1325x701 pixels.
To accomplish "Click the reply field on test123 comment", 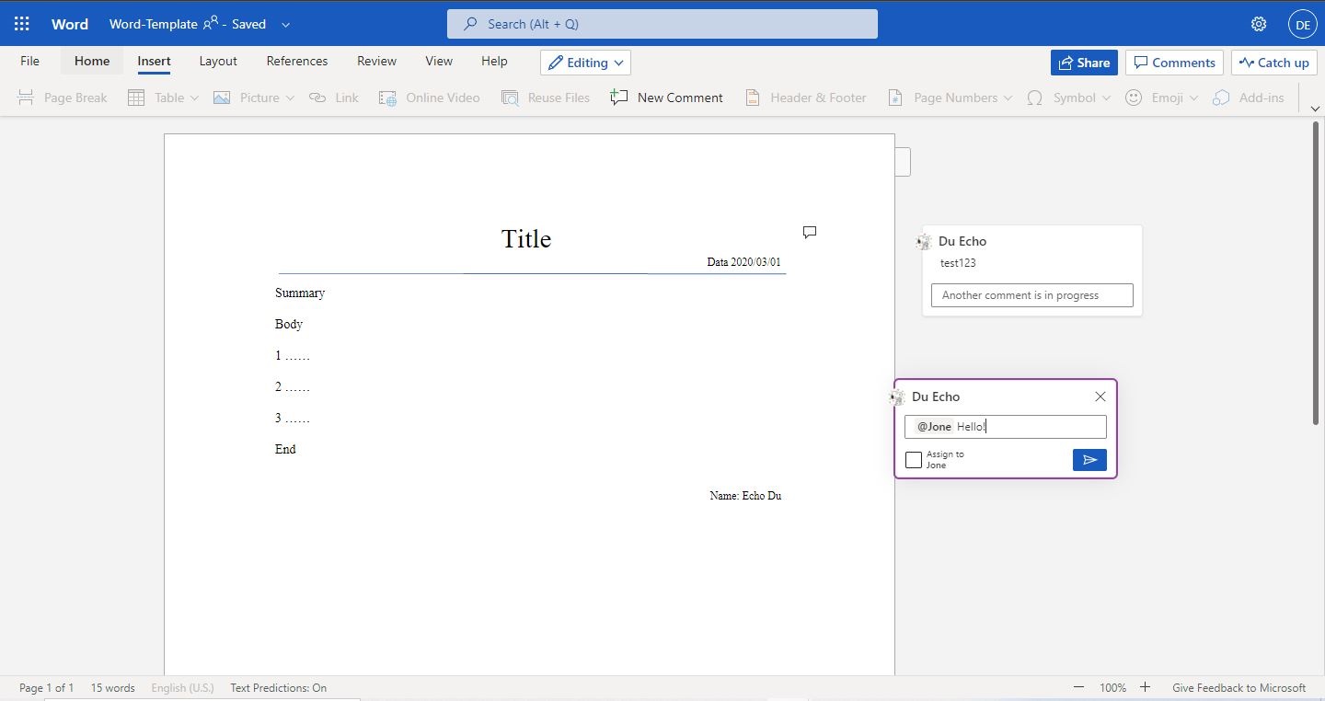I will pyautogui.click(x=1032, y=295).
